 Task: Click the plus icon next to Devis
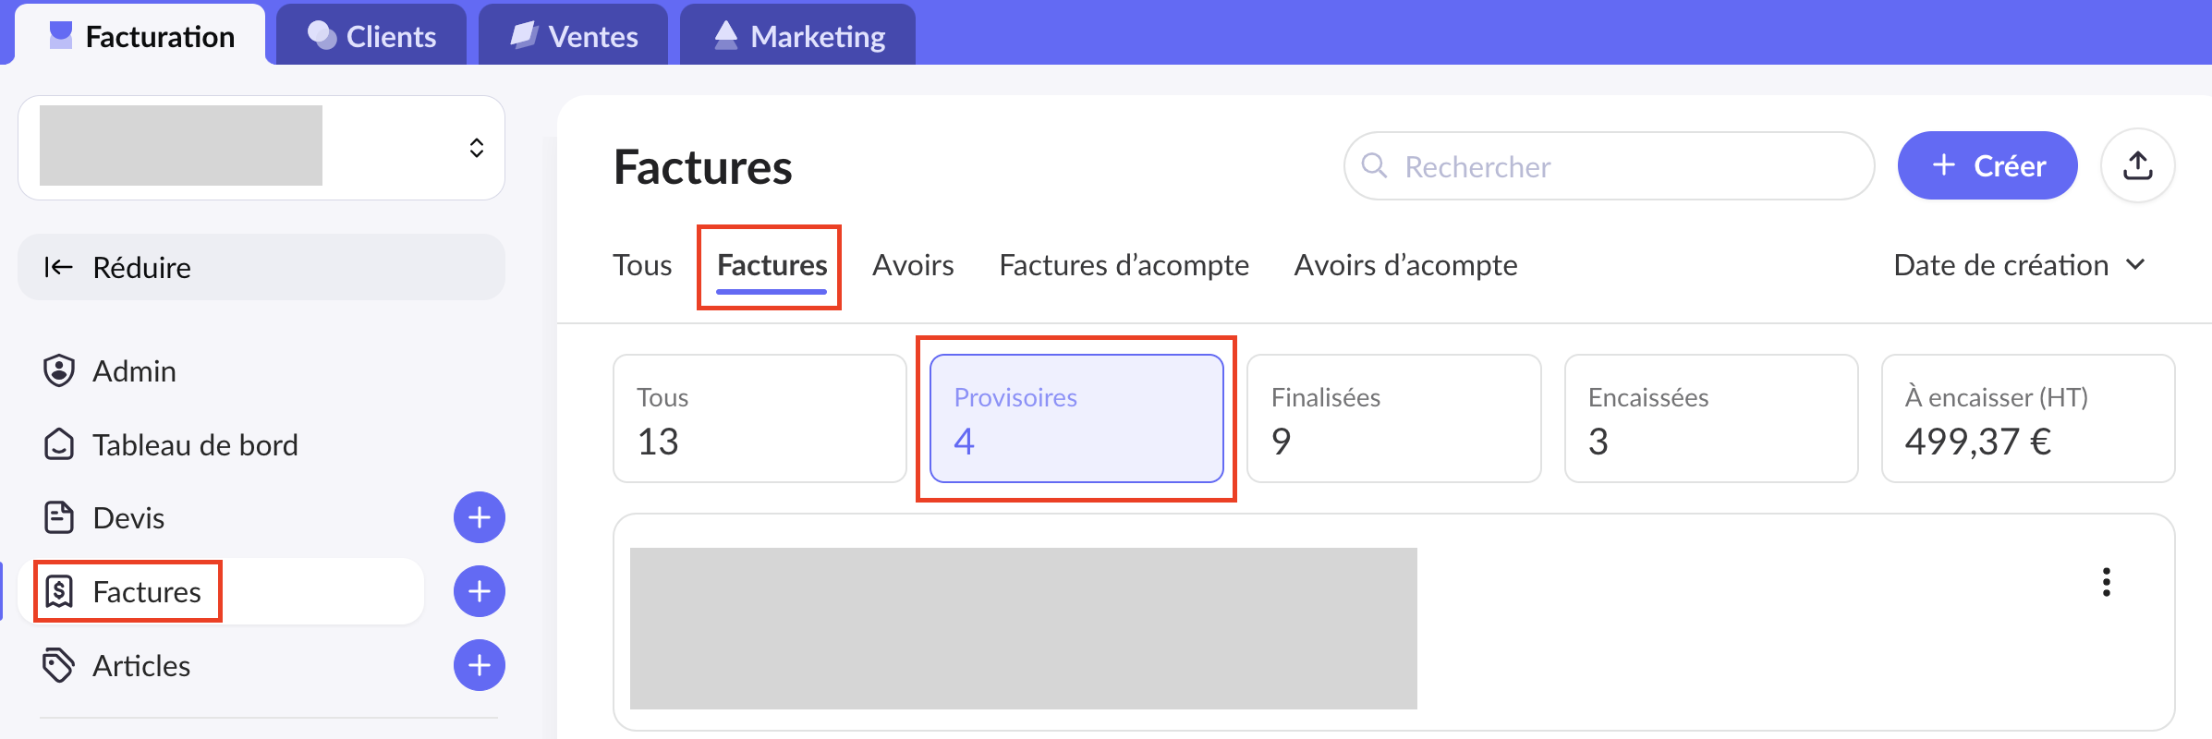click(479, 517)
